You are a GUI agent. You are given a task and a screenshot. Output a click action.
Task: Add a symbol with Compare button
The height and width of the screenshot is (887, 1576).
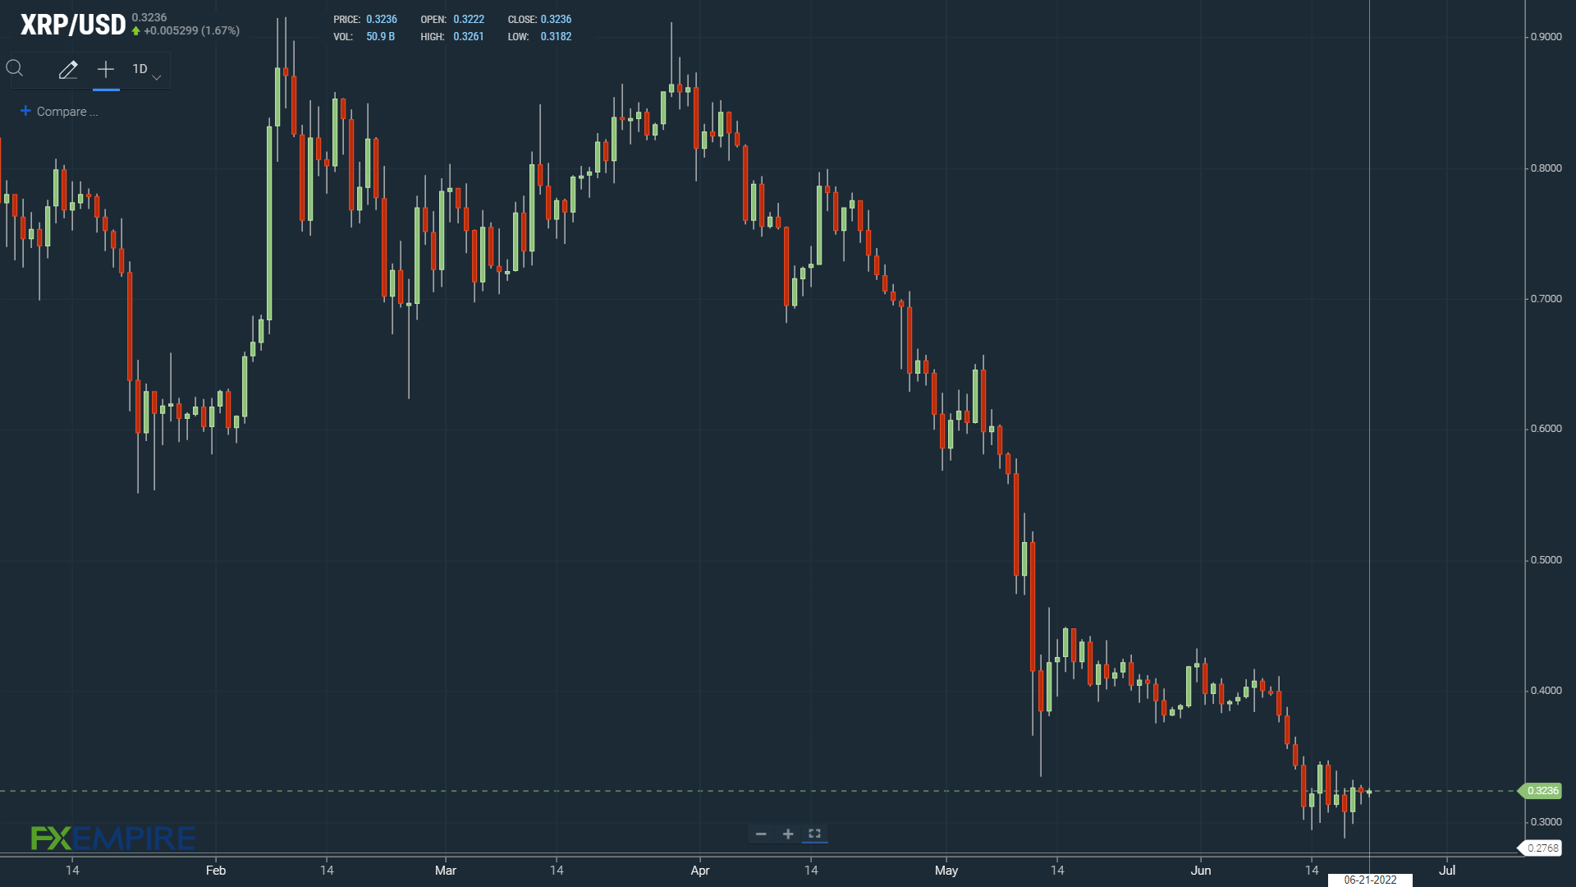[59, 112]
